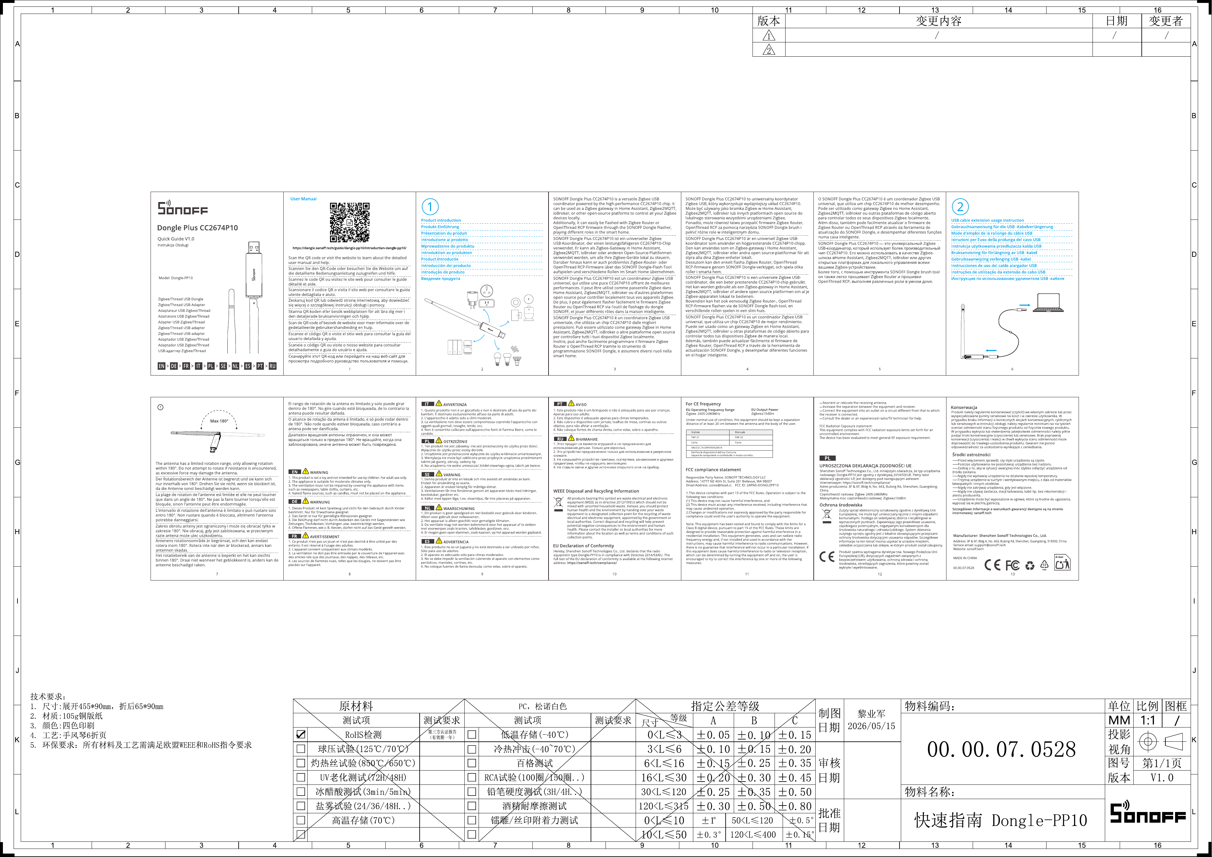Click the blue 'User Manual' heading

point(303,199)
